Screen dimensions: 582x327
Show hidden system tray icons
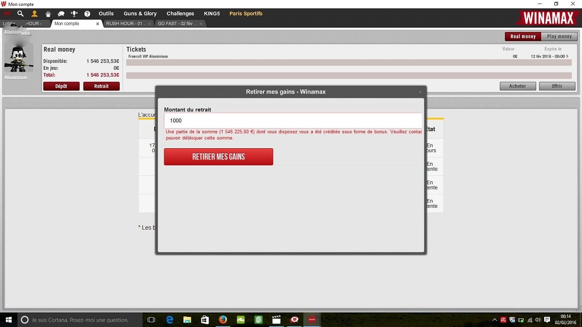(x=495, y=320)
